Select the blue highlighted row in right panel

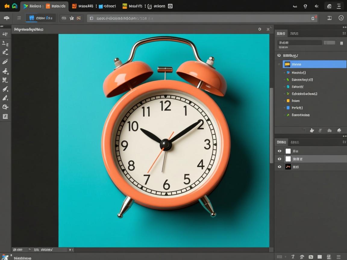click(314, 64)
